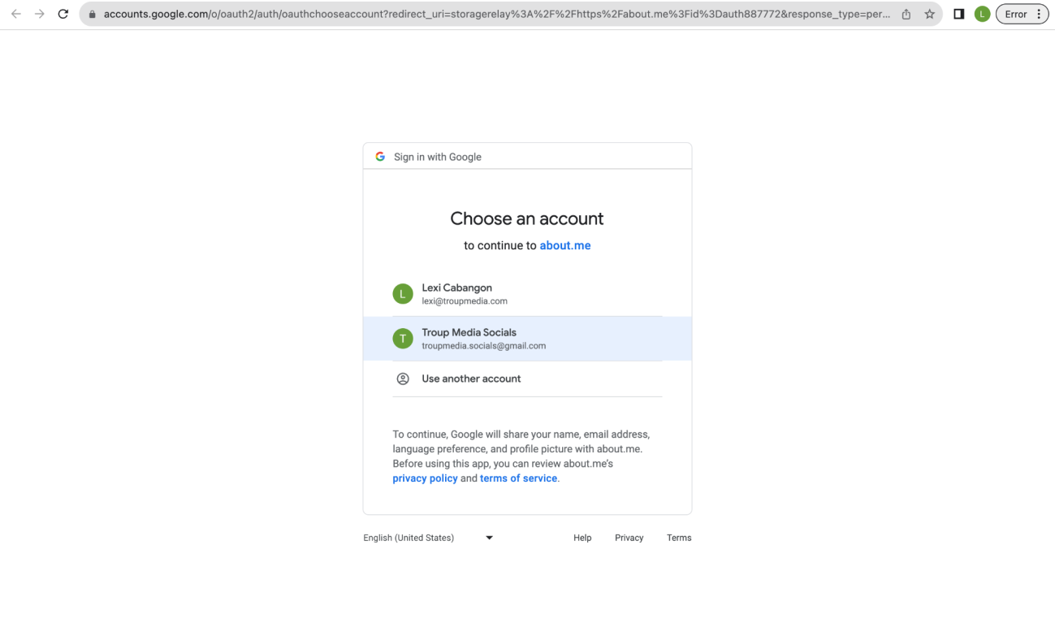Screen dimensions: 1055x627
Task: Click the Terms footer link
Action: coord(679,538)
